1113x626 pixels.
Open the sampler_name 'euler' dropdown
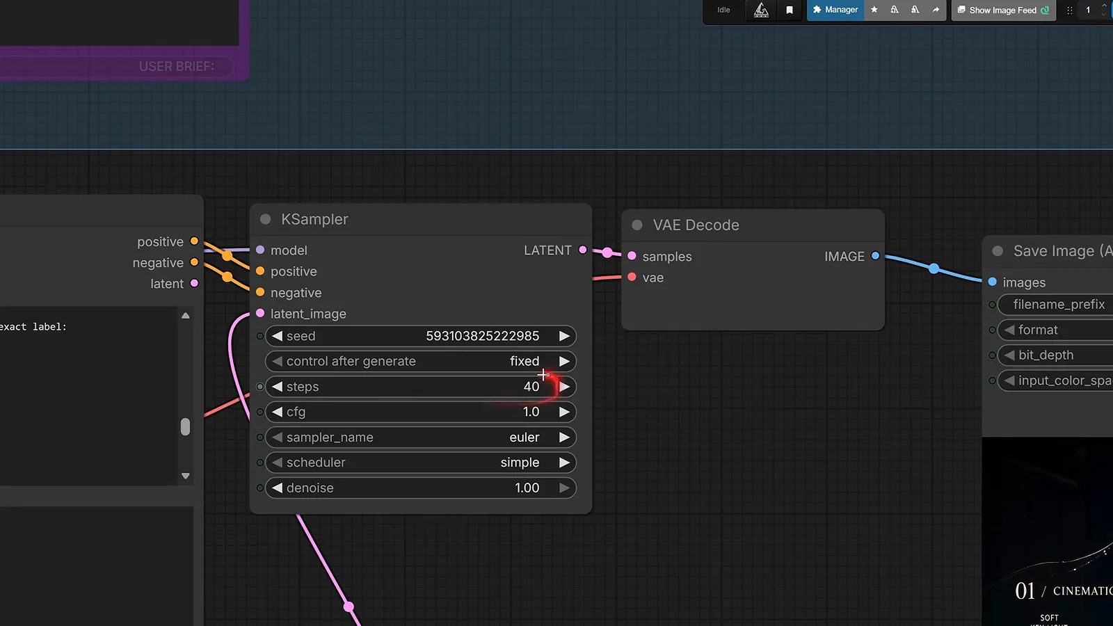point(525,438)
